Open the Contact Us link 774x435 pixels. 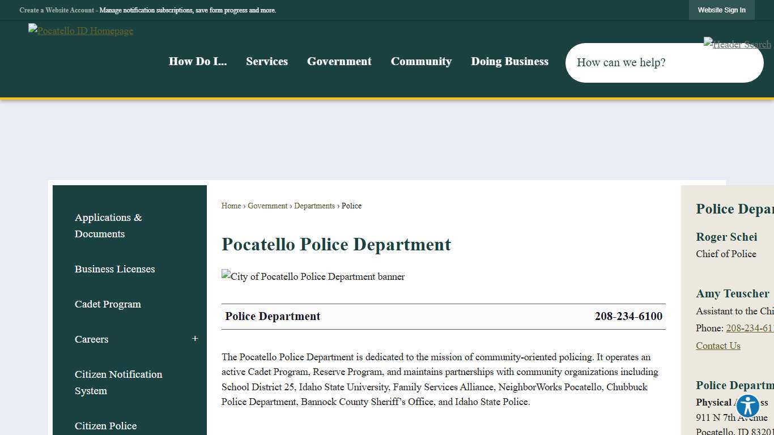718,346
